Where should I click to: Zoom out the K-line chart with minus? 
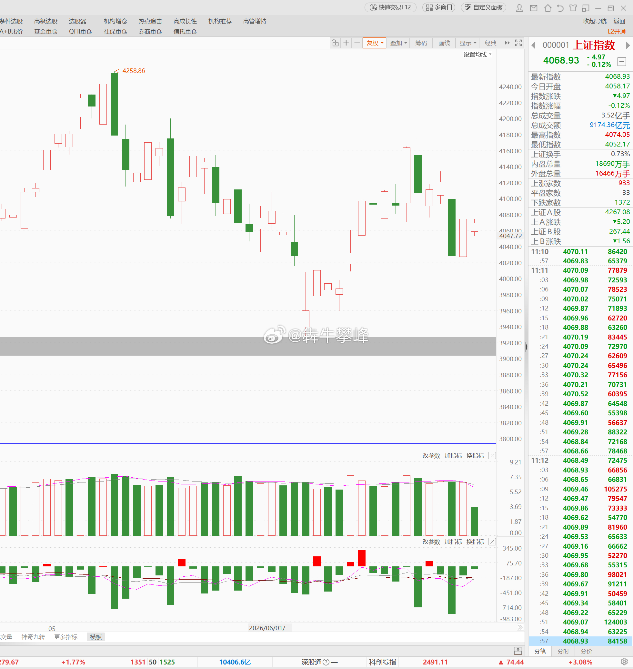coord(357,43)
